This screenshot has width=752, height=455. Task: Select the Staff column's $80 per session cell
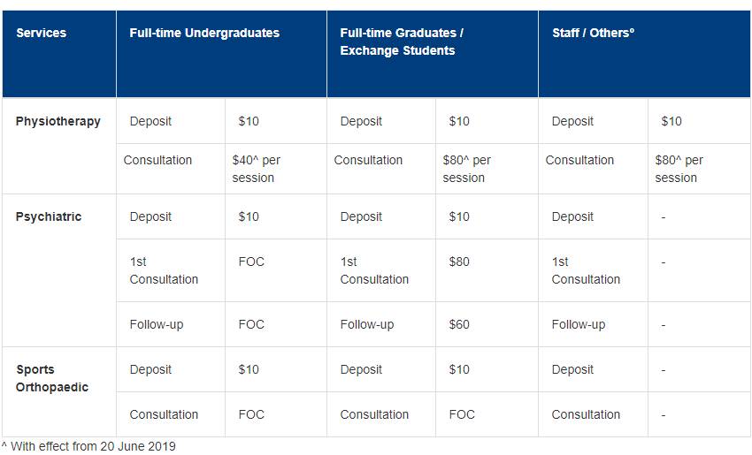point(679,169)
